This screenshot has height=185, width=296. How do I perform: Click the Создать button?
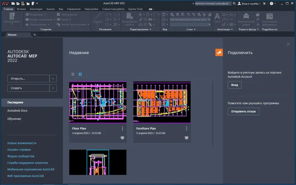[x=28, y=88]
